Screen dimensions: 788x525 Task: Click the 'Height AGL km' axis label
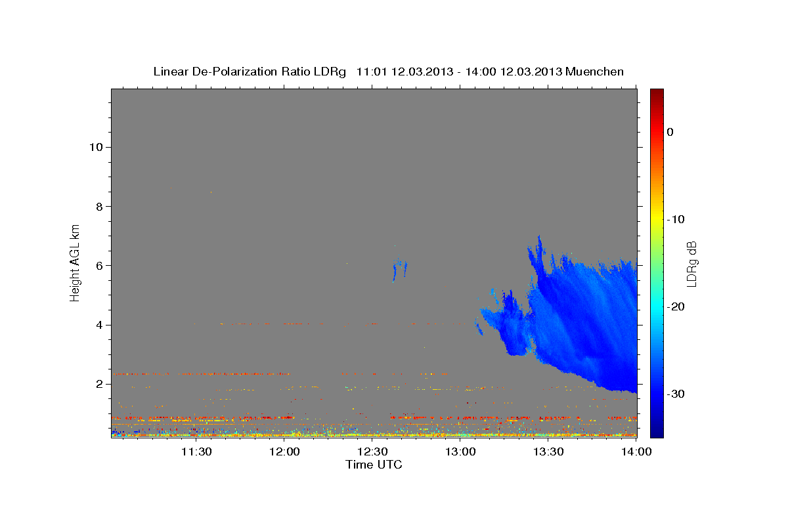point(76,262)
